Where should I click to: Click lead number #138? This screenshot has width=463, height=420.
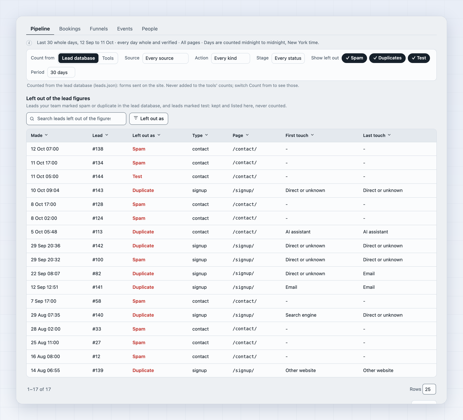[98, 149]
